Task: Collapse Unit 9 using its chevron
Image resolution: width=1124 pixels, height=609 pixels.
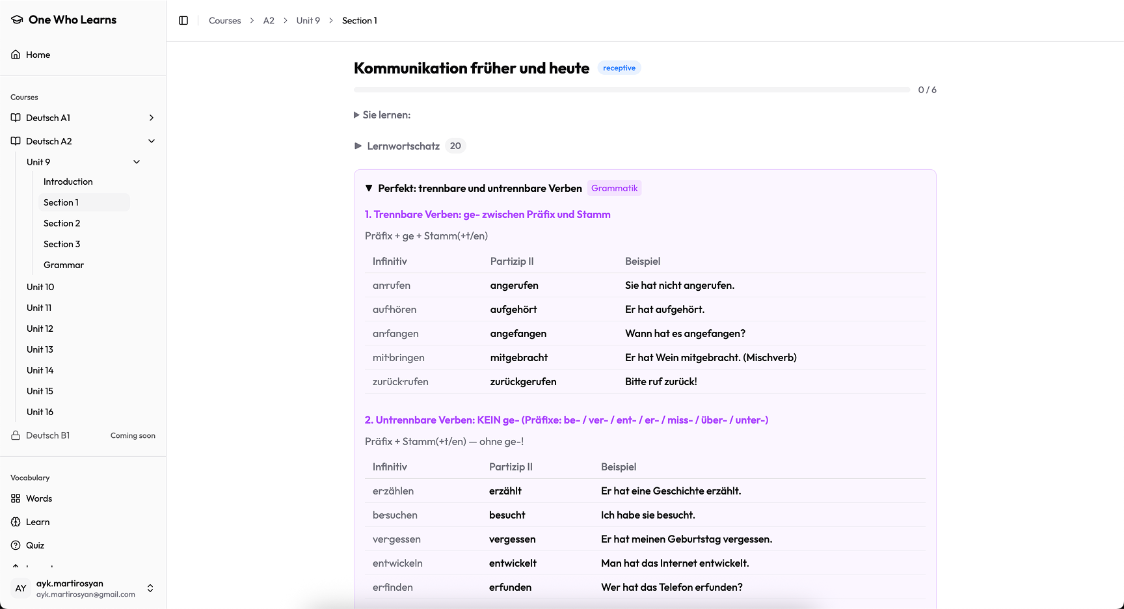Action: pyautogui.click(x=136, y=161)
